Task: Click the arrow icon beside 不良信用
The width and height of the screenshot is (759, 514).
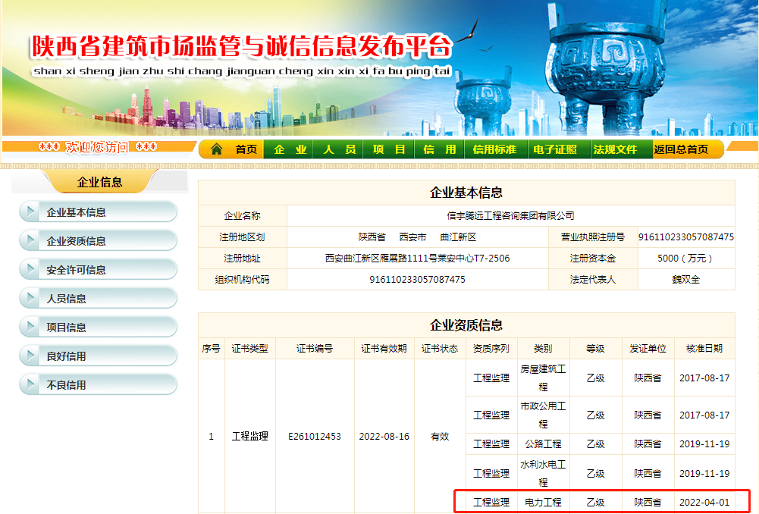Action: pyautogui.click(x=30, y=383)
